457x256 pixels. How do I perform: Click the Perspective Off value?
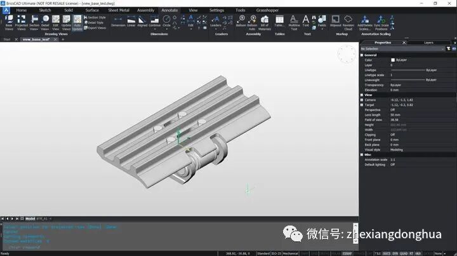coord(392,110)
